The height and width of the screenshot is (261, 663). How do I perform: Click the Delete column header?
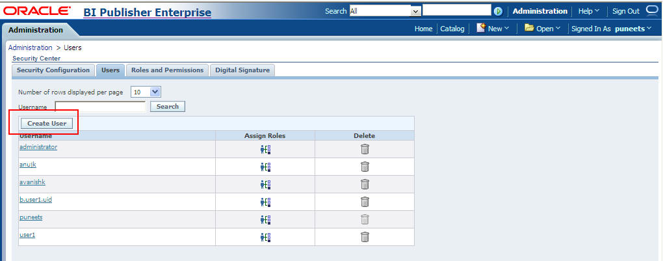tap(365, 135)
